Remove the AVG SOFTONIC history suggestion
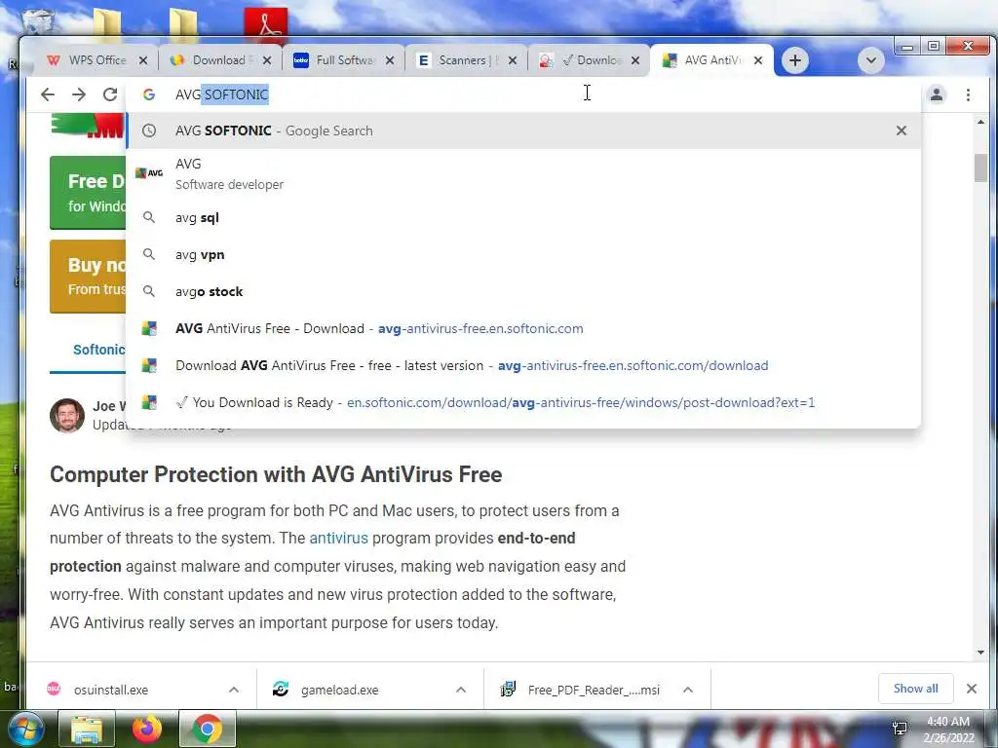This screenshot has height=748, width=998. point(902,131)
